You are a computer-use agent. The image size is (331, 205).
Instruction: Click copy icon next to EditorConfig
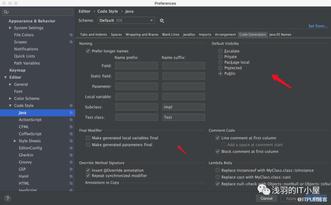click(71, 148)
